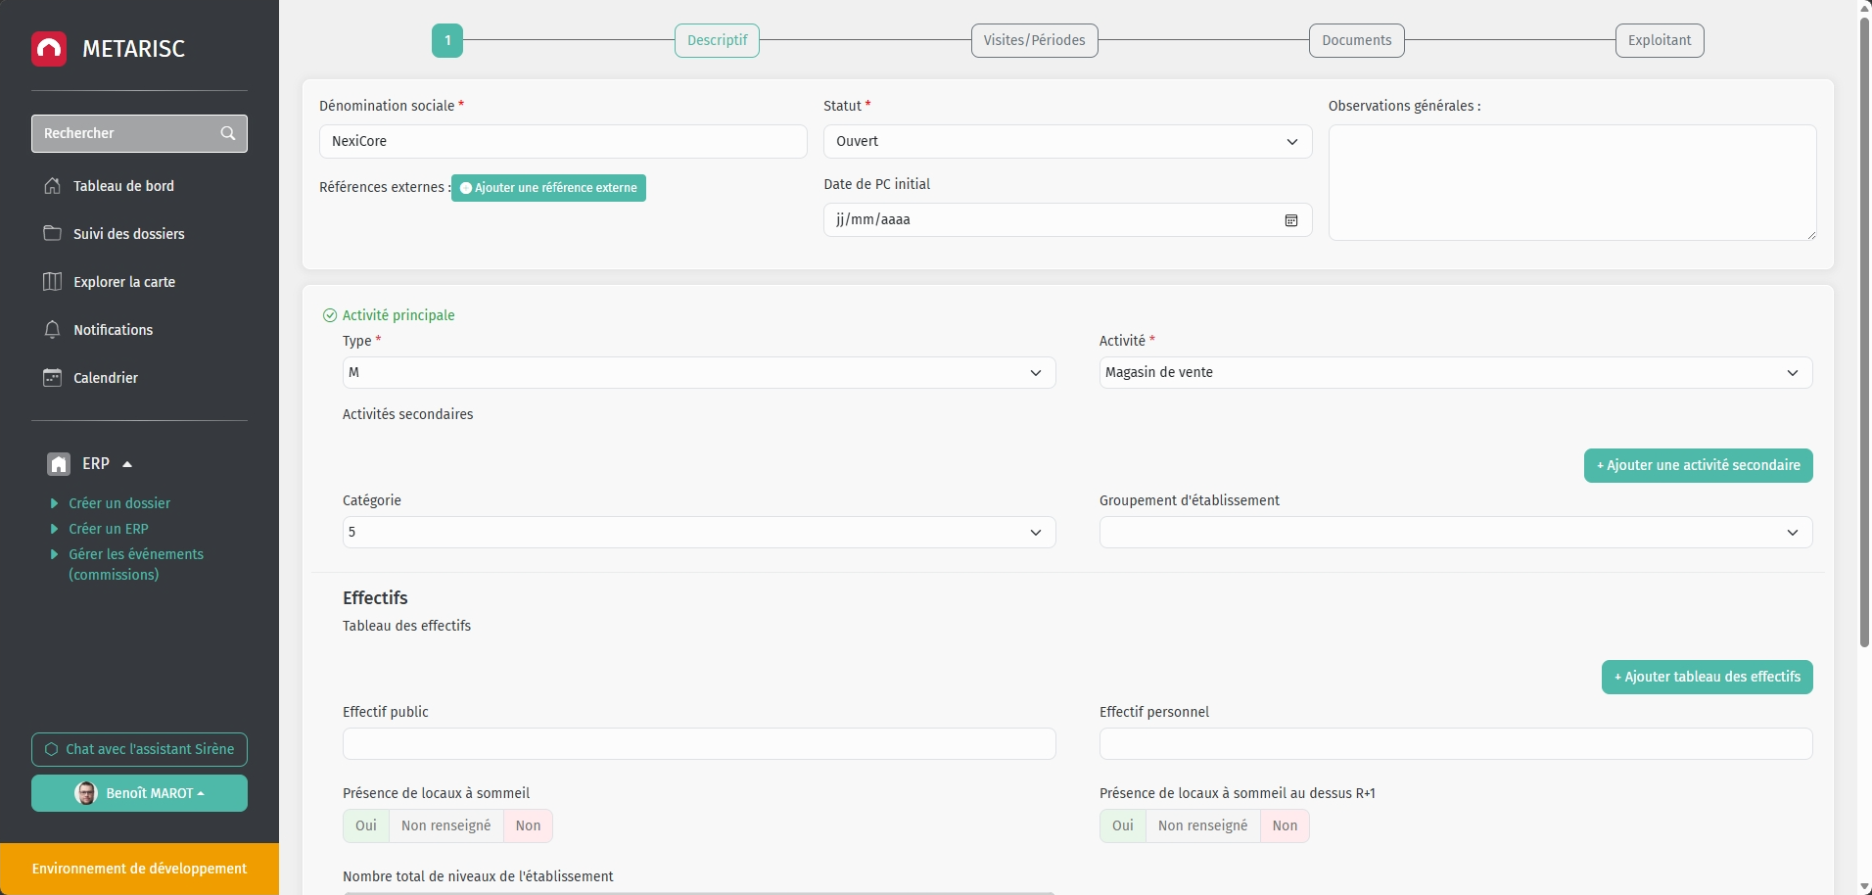
Task: Switch to the Exploitant step
Action: [x=1660, y=41]
